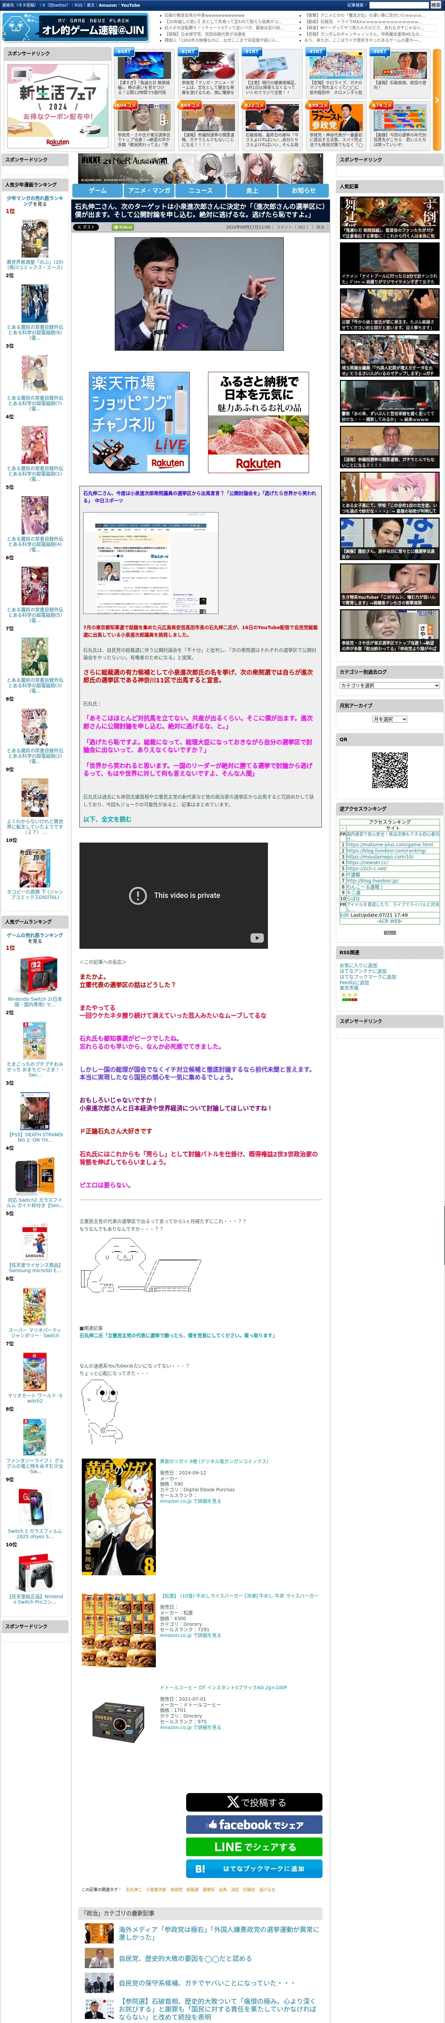
Task: Open the カテゴリを選択 dropdown
Action: (389, 685)
